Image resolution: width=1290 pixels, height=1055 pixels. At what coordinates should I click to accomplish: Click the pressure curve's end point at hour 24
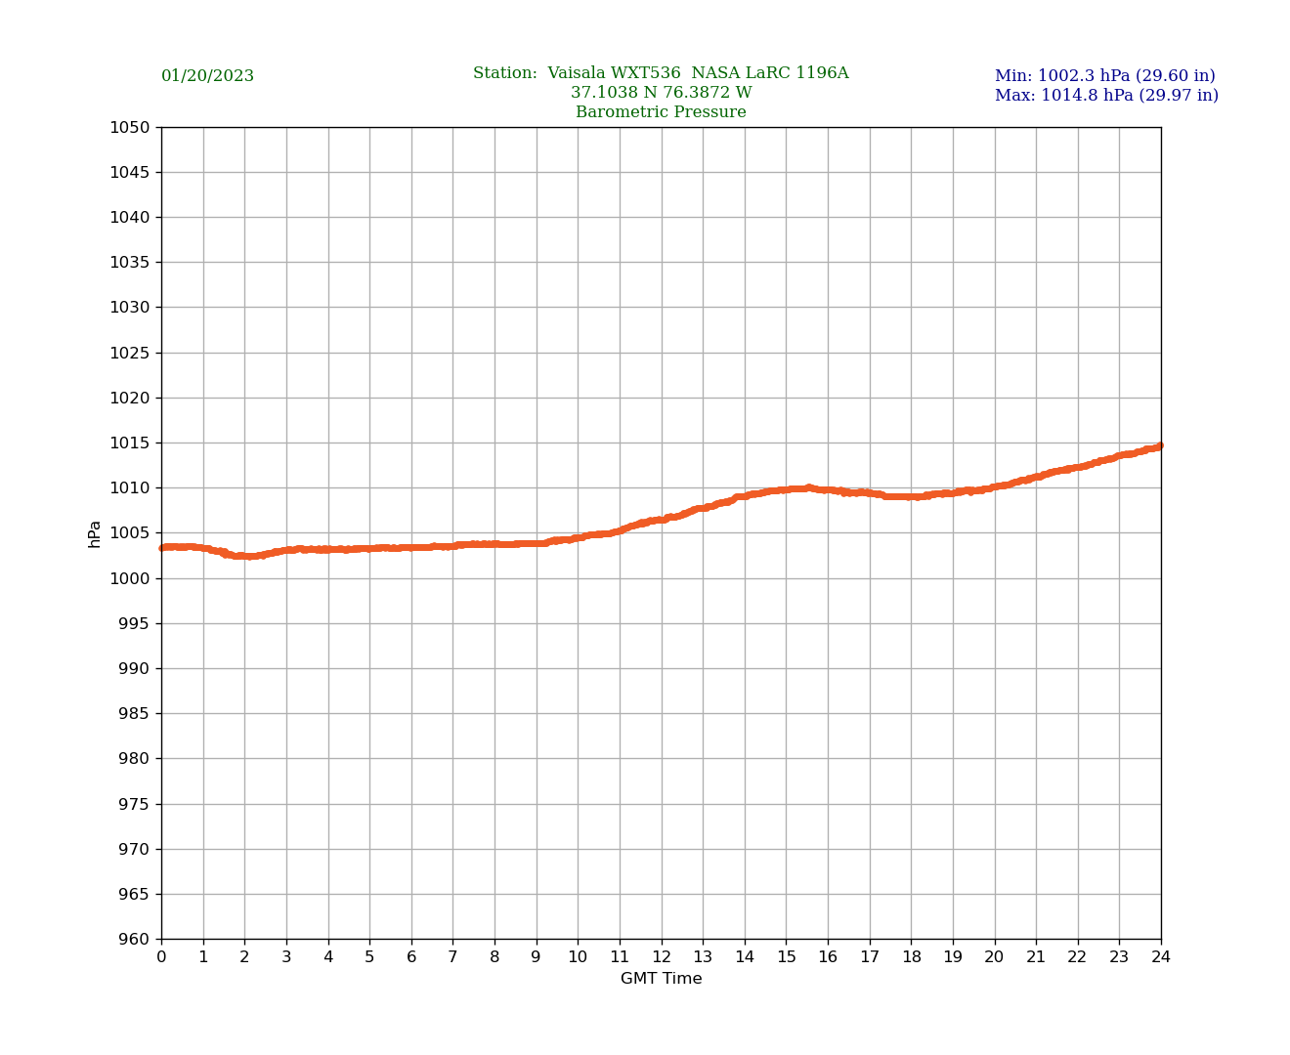[1160, 445]
